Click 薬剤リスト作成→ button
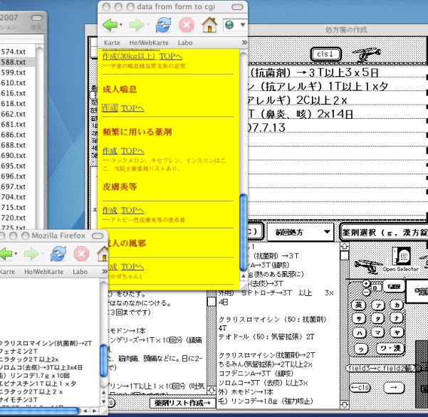This screenshot has height=417, width=428. coord(182,403)
